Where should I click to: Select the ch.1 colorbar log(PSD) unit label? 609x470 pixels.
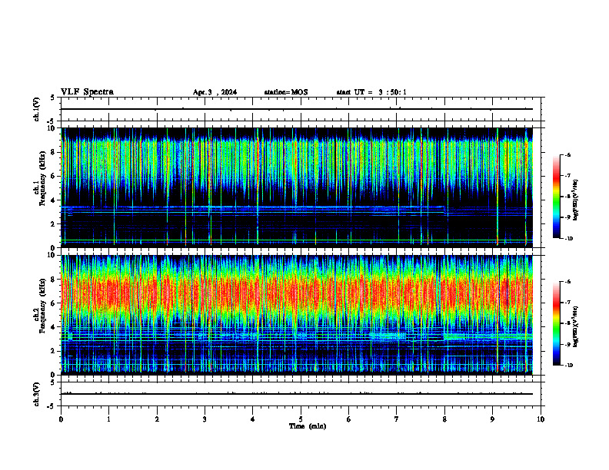pyautogui.click(x=576, y=200)
